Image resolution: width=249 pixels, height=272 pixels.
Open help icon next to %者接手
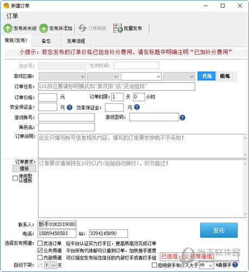(235, 265)
